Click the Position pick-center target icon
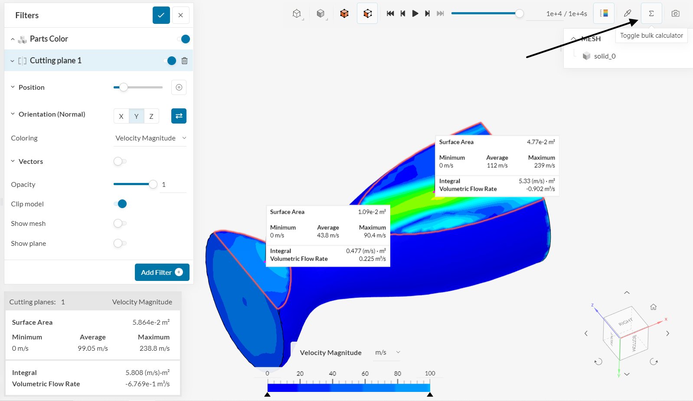The height and width of the screenshot is (401, 693). (x=179, y=87)
